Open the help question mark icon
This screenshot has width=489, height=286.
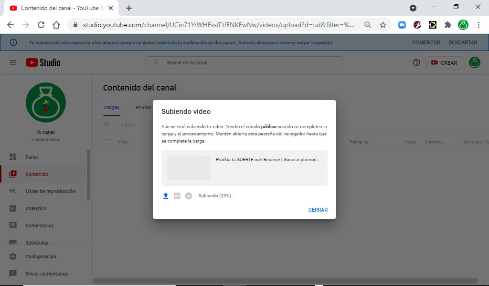416,62
